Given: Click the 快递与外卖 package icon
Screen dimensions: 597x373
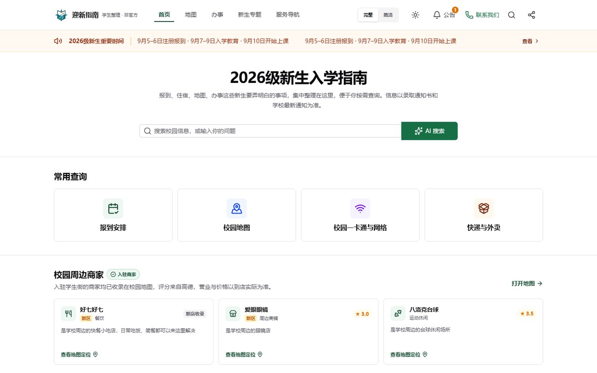Looking at the screenshot, I should (x=484, y=208).
